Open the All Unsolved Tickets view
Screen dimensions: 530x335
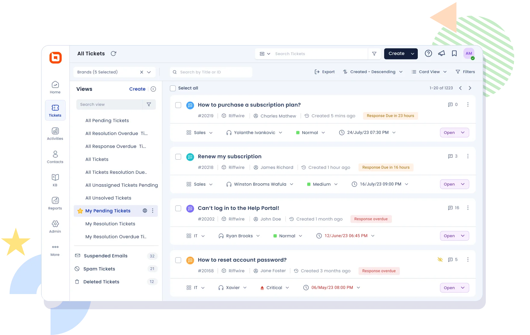tap(108, 198)
